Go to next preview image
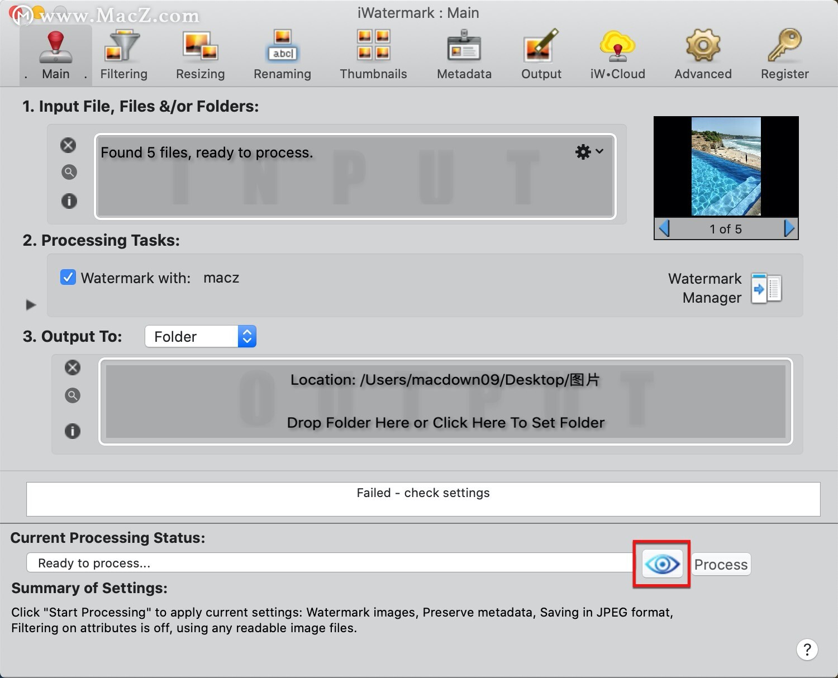 coord(789,228)
